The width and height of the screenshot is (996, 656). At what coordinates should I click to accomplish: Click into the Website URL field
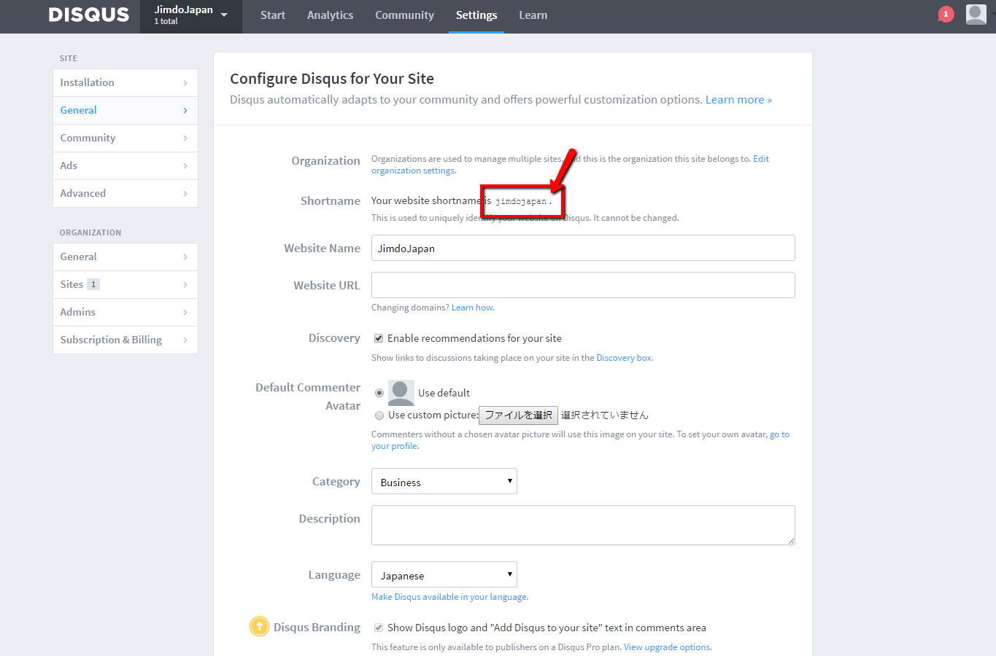click(x=582, y=285)
